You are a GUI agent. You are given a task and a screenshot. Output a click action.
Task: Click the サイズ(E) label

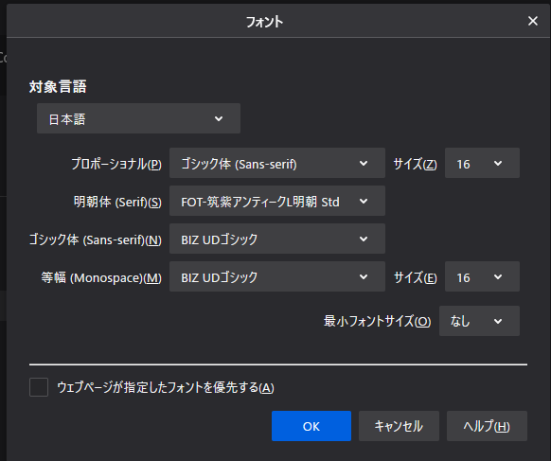tap(415, 278)
